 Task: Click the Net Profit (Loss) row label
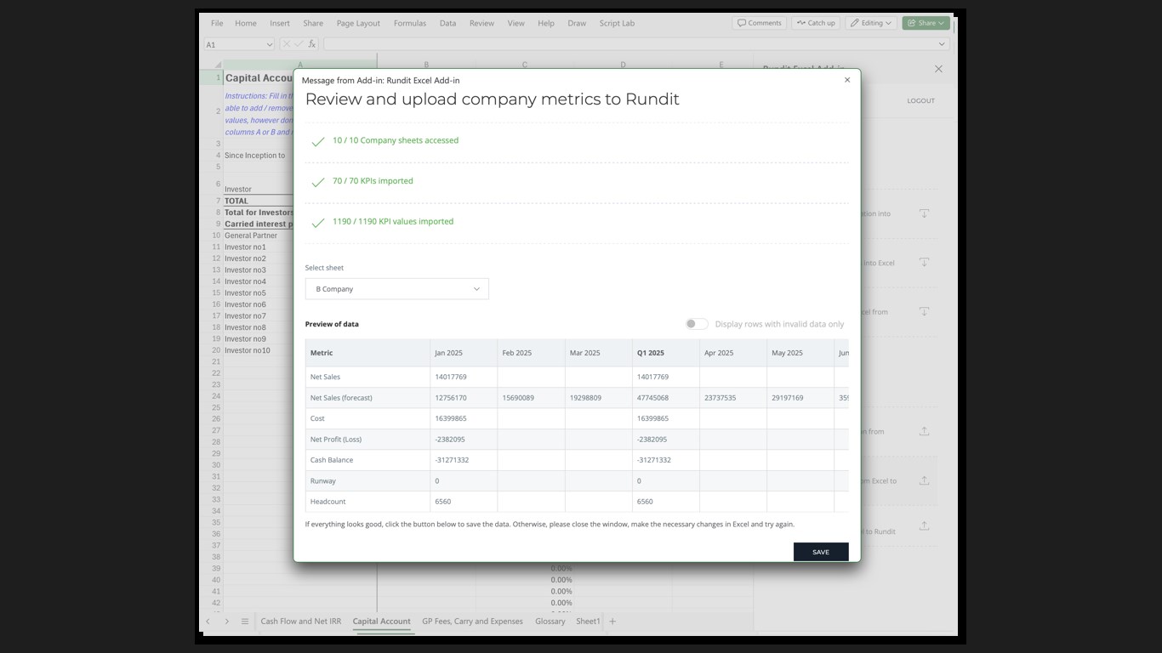[x=336, y=440]
